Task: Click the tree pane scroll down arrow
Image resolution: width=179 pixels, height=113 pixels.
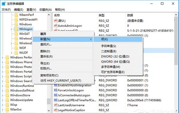Action: point(49,111)
